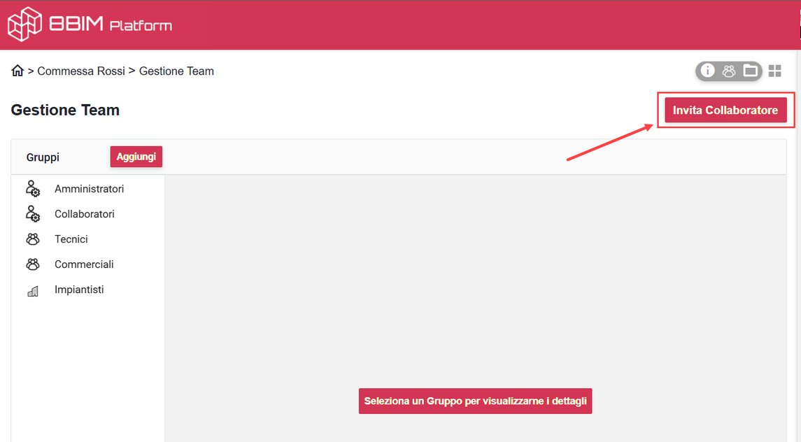Open the Commessa Rossi breadcrumb link
Screen dimensions: 801x442
pyautogui.click(x=81, y=71)
